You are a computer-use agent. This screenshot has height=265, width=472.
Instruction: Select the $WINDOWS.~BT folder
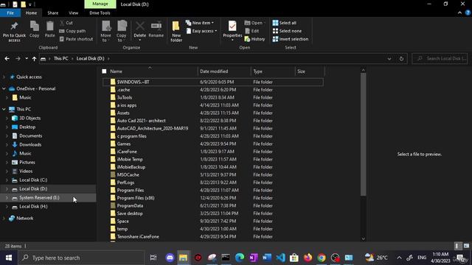(213, 82)
